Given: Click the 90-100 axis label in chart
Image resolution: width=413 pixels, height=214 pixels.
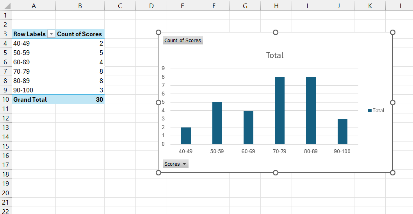Looking at the screenshot, I should tap(342, 151).
